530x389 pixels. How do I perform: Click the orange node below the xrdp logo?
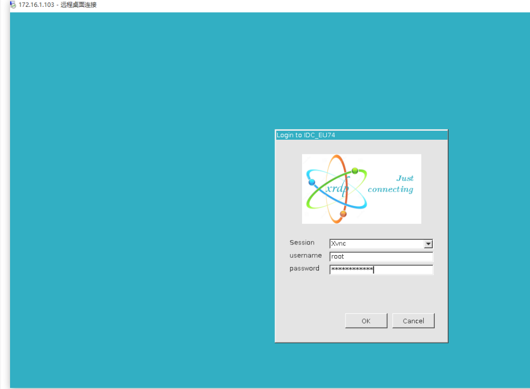pos(343,214)
